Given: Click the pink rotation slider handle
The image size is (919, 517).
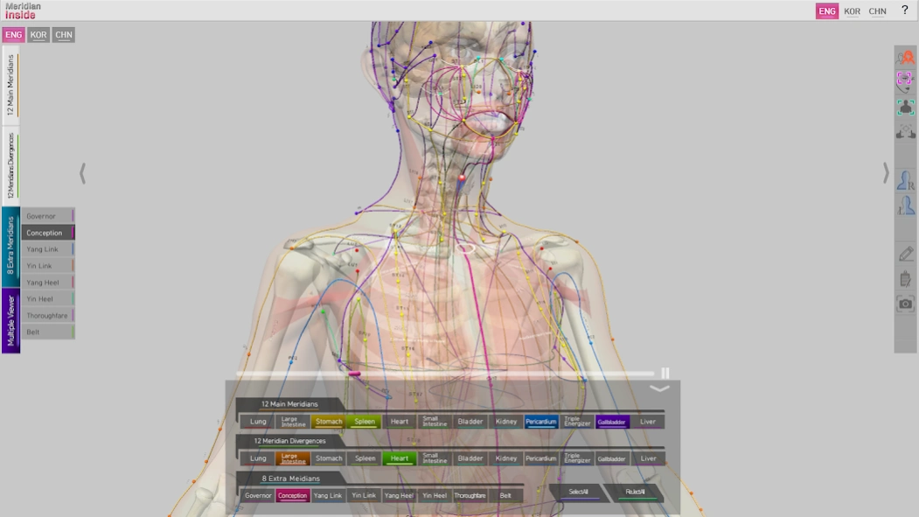Looking at the screenshot, I should pyautogui.click(x=354, y=374).
